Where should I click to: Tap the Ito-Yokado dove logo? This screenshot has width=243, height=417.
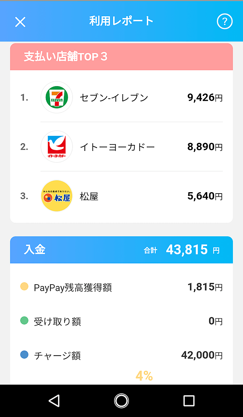57,147
